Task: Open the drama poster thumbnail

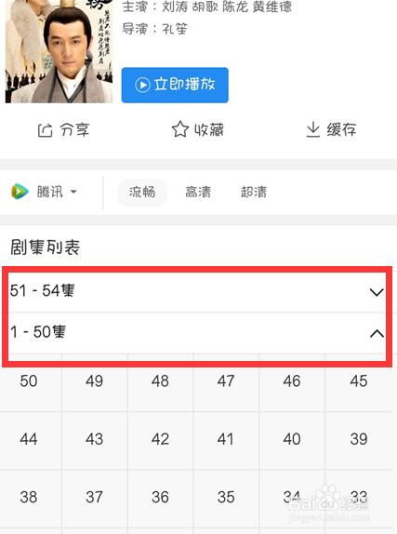Action: [59, 51]
